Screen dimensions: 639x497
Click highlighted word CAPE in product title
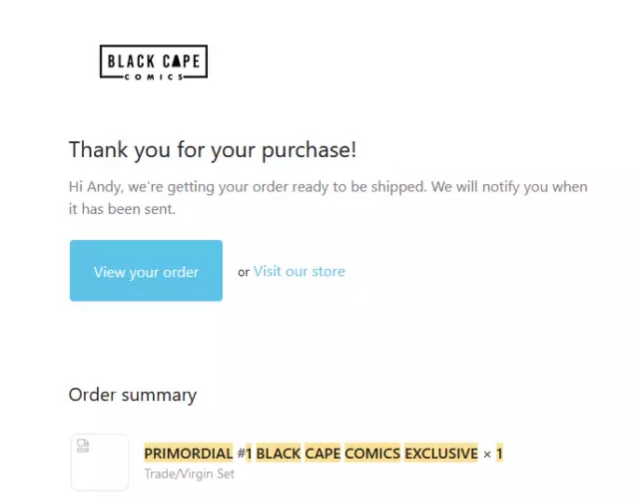(323, 453)
